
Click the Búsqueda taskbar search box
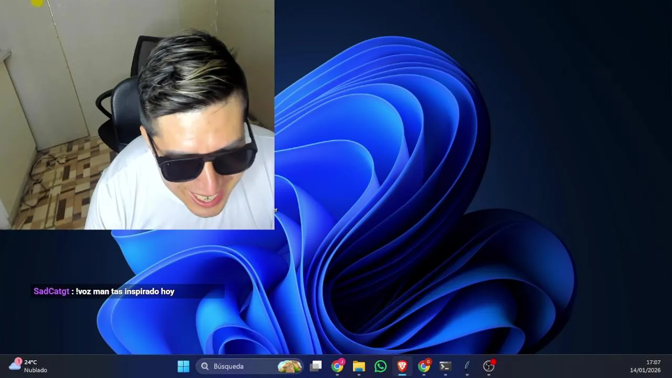point(250,366)
